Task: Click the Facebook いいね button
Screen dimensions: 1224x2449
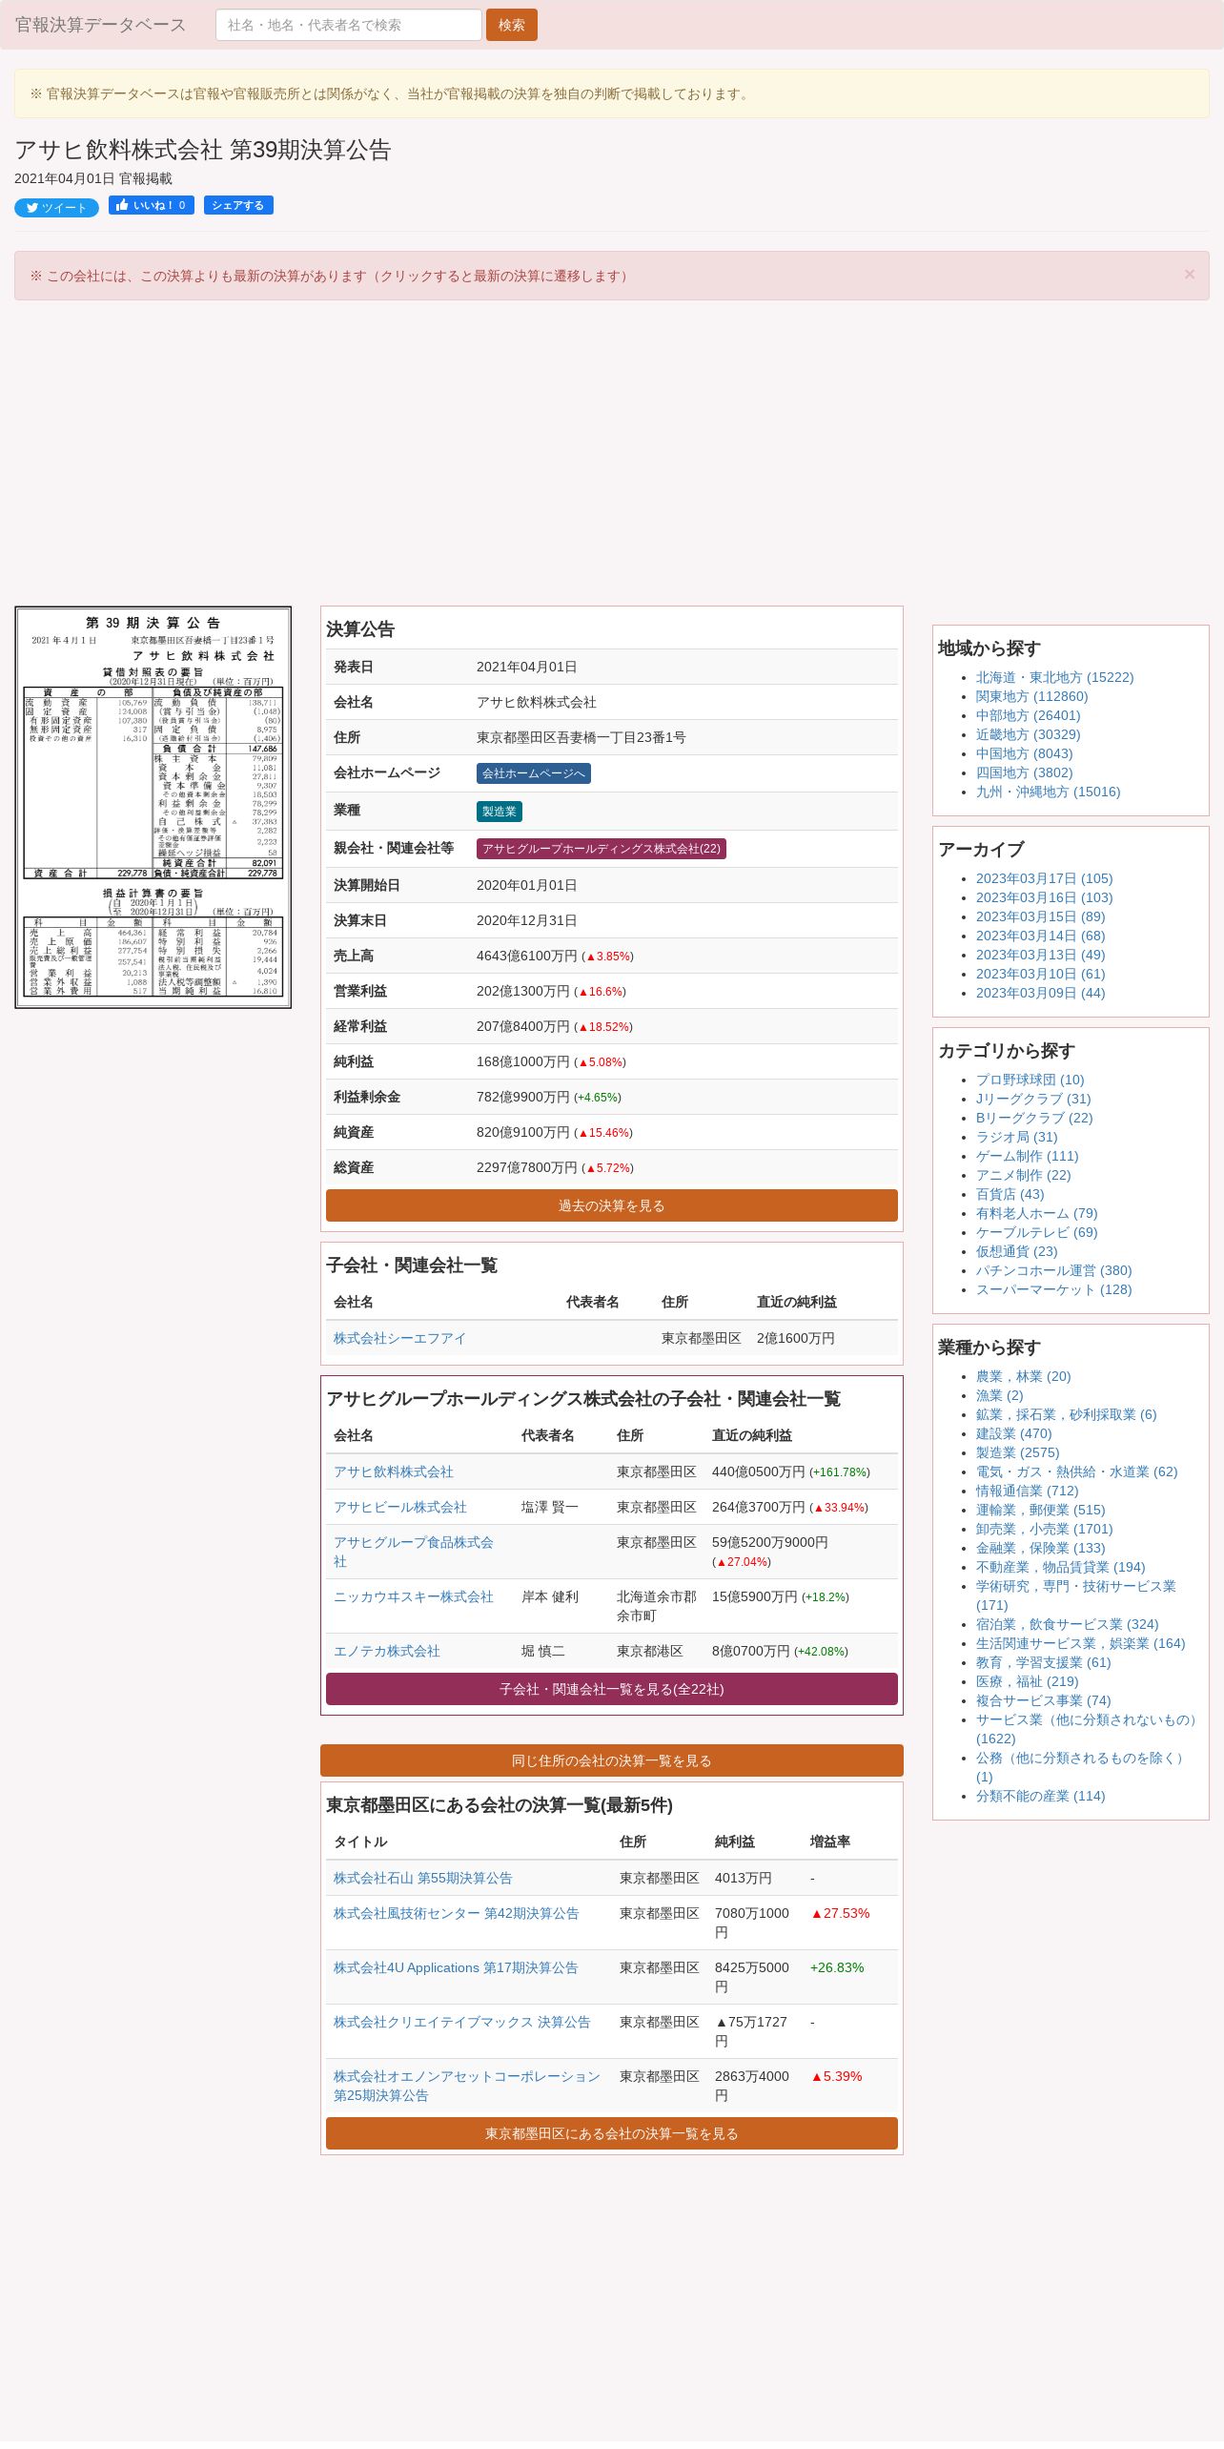Action: click(152, 205)
